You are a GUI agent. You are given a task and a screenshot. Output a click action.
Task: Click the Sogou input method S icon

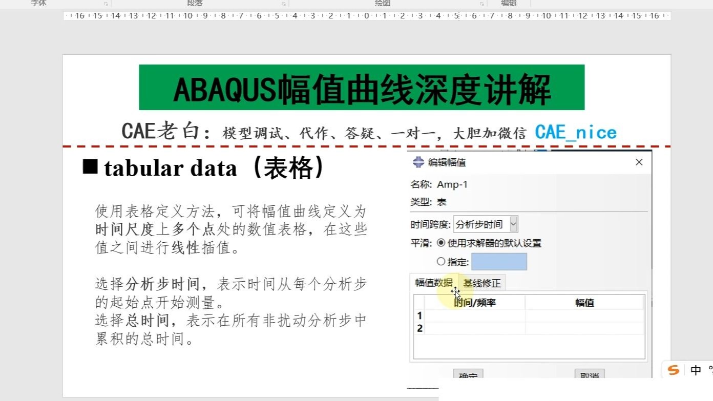pos(674,370)
